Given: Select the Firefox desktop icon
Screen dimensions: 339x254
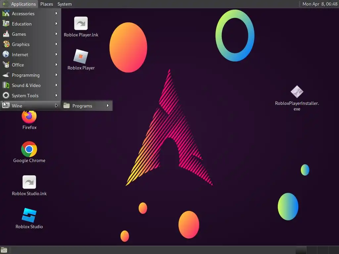Looking at the screenshot, I should click(x=29, y=117).
